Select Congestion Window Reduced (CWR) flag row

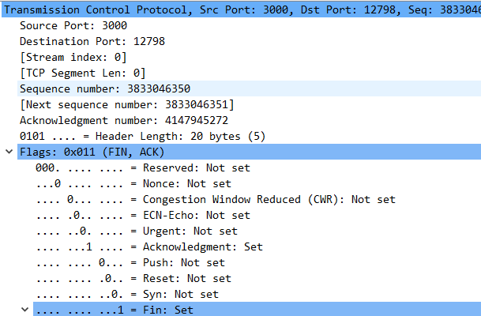coord(215,199)
